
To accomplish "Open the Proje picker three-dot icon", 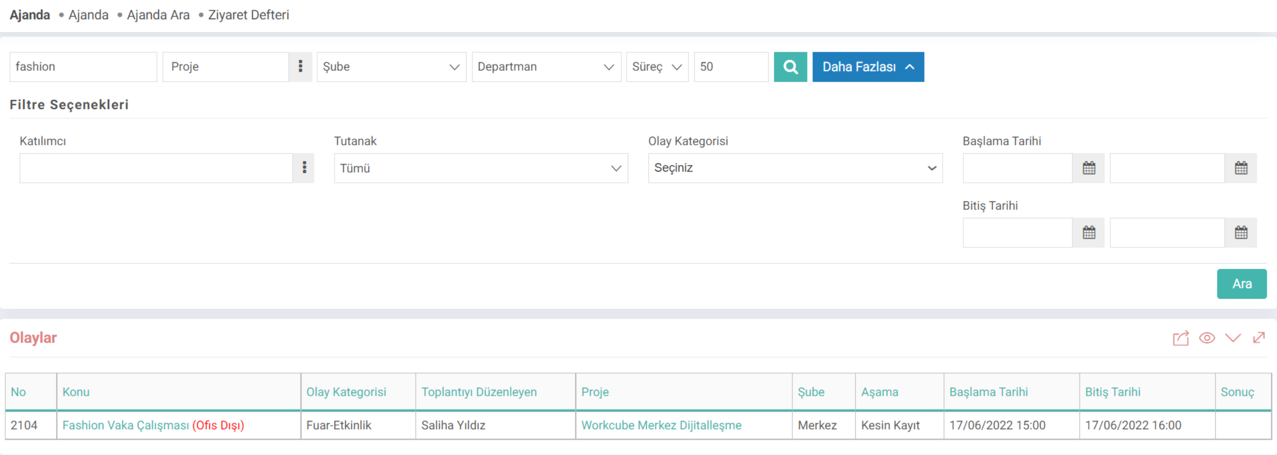I will (x=300, y=67).
